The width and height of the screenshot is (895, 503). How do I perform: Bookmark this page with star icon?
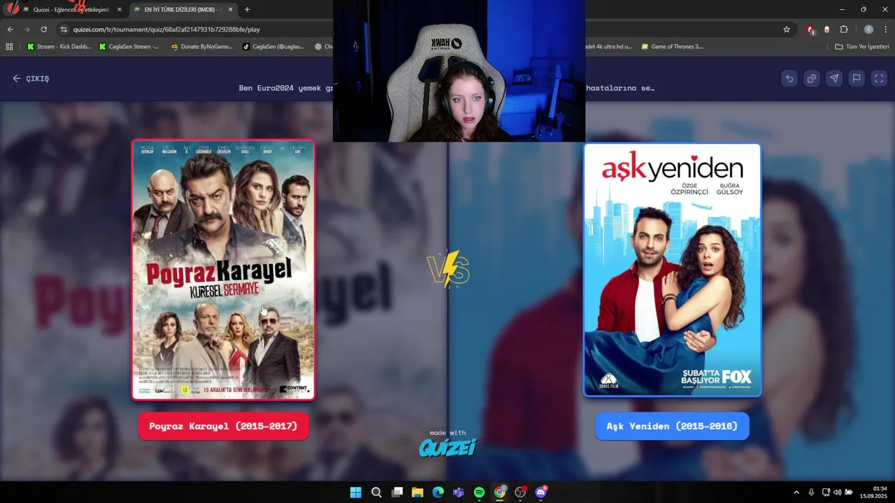pos(787,29)
